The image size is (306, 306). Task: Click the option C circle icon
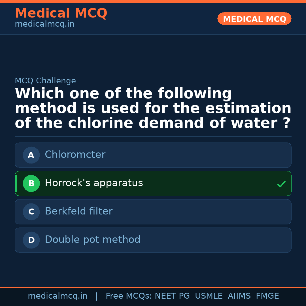point(31,212)
